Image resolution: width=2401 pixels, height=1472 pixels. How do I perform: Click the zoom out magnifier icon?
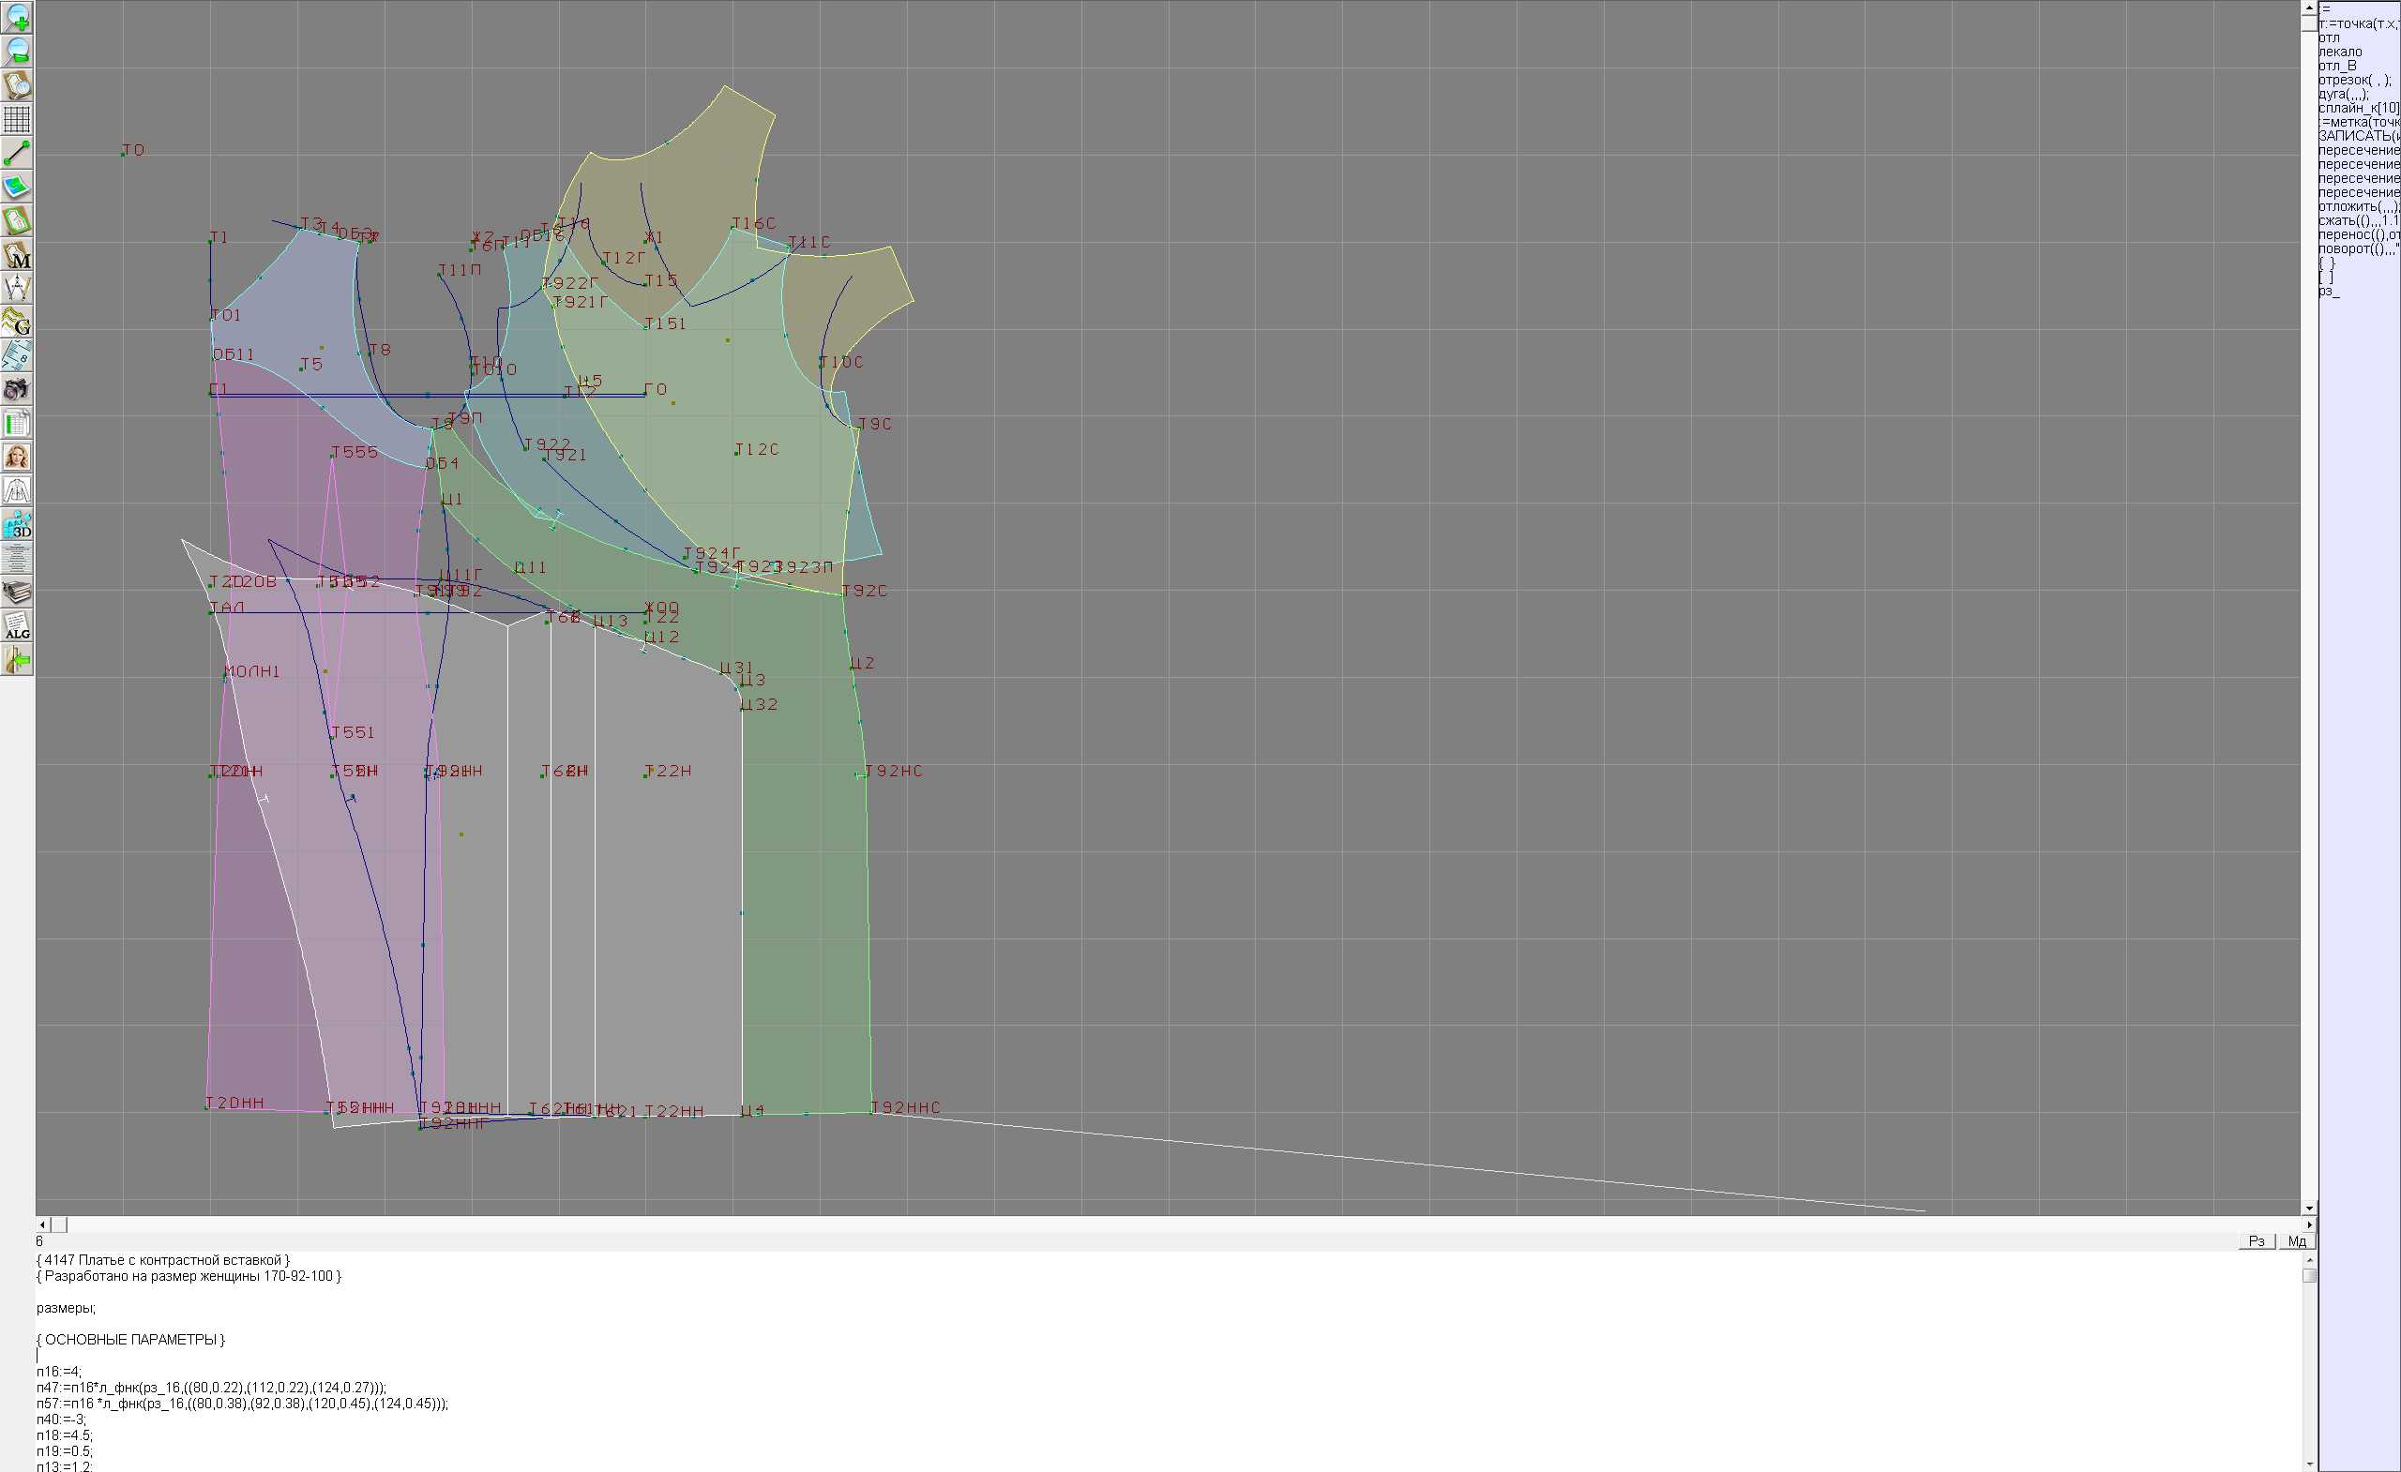17,51
